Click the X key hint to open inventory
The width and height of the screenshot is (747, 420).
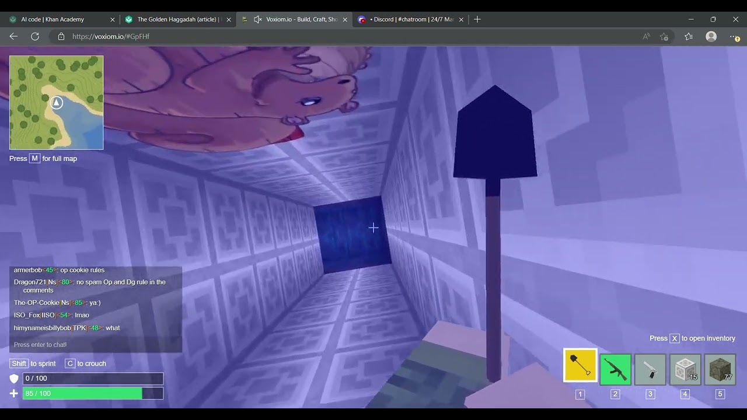point(674,338)
